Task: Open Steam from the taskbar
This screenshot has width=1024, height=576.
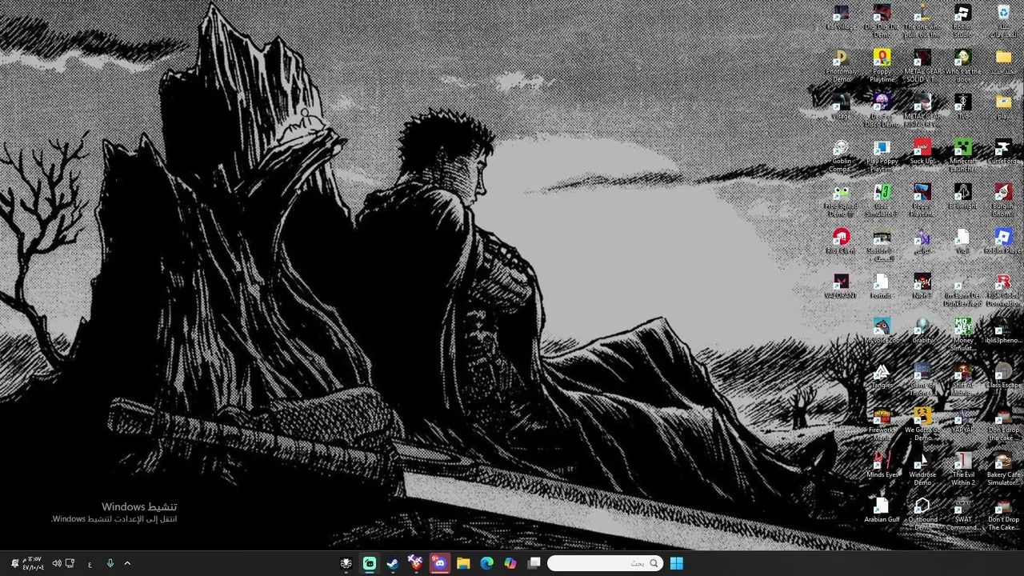Action: point(393,563)
